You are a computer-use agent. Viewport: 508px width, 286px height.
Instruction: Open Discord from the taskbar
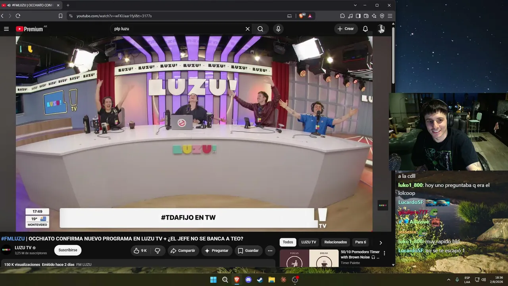click(x=248, y=280)
